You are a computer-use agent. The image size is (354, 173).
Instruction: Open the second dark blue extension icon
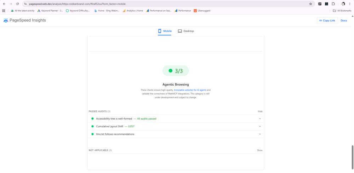point(326,4)
